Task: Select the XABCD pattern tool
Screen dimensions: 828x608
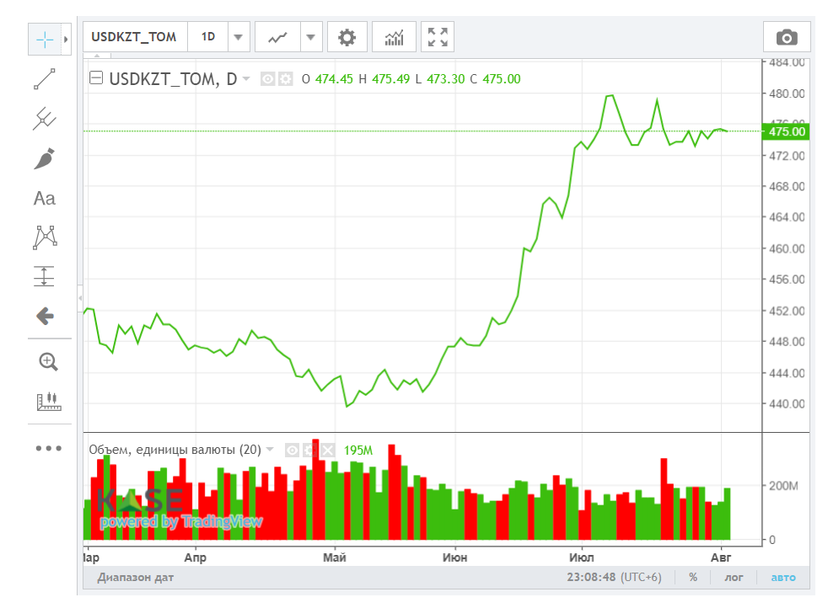Action: 45,237
